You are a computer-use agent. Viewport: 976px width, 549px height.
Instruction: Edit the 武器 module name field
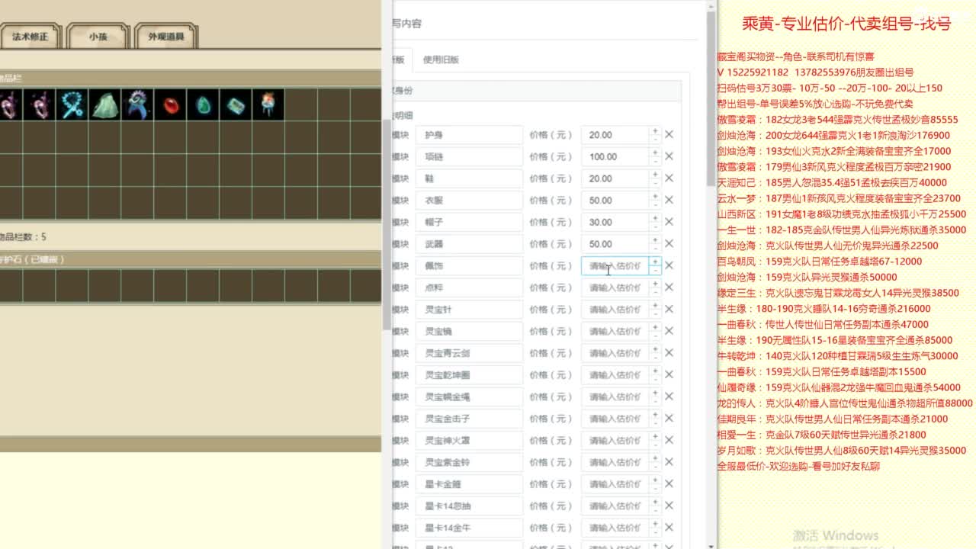pyautogui.click(x=470, y=243)
